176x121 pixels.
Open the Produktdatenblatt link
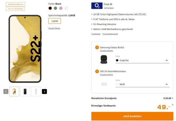pyautogui.click(x=110, y=34)
